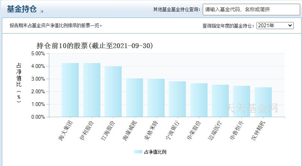
Task: Click the 汉钟精机 bar
Action: 263,102
